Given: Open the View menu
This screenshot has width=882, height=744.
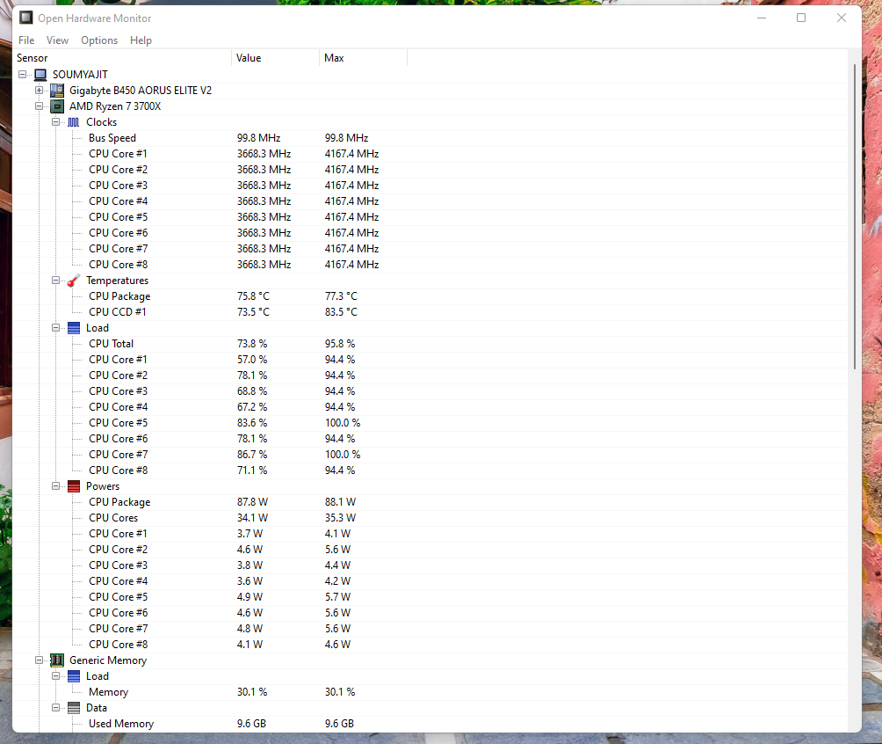Looking at the screenshot, I should click(57, 40).
